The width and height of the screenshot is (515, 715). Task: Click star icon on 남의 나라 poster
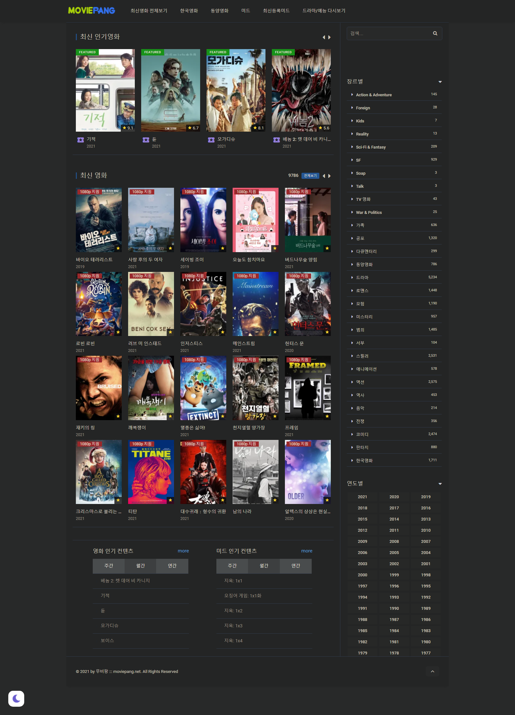[x=275, y=500]
